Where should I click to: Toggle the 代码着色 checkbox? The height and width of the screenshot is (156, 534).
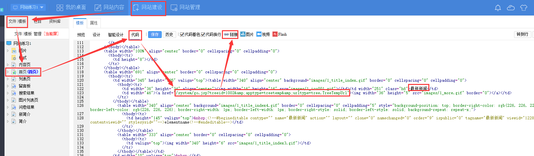tap(182, 34)
